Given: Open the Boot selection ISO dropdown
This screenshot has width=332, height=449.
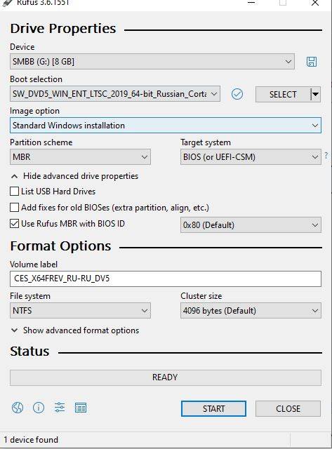Looking at the screenshot, I should (x=115, y=93).
